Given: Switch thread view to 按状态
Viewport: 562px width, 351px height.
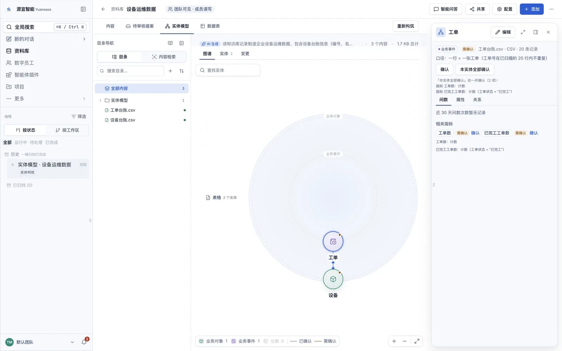Looking at the screenshot, I should [x=25, y=130].
